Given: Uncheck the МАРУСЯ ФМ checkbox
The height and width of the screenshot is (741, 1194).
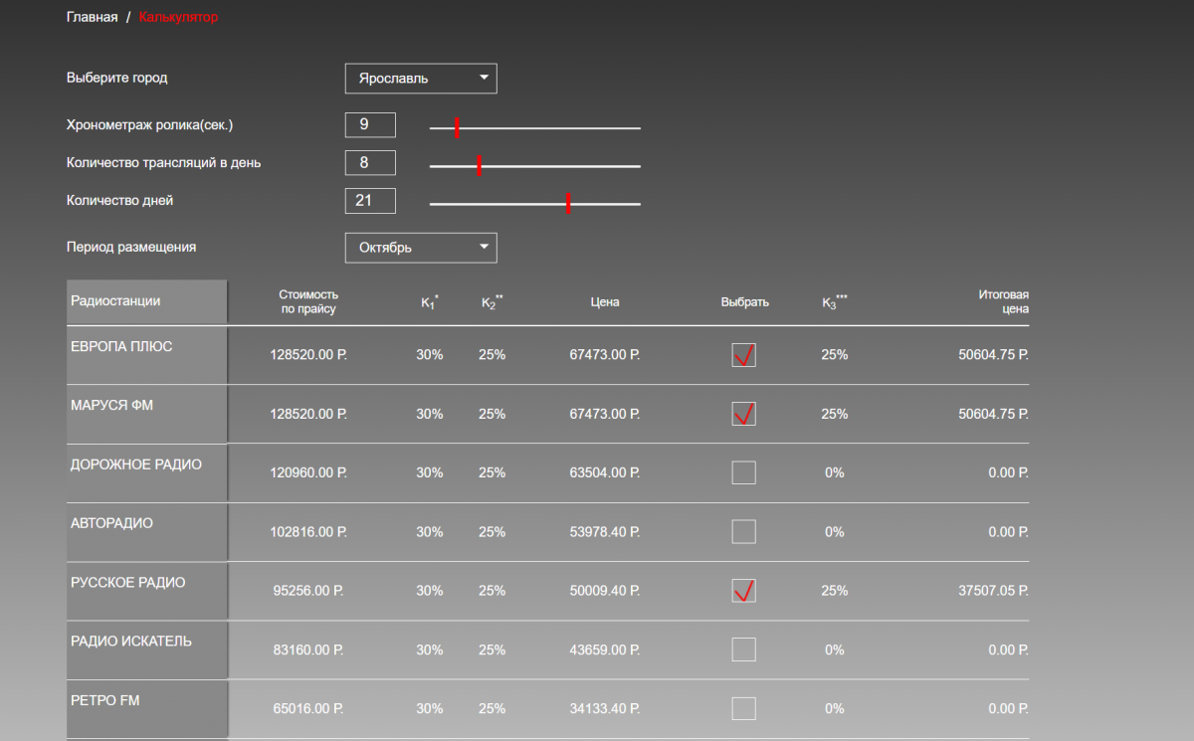Looking at the screenshot, I should click(743, 414).
